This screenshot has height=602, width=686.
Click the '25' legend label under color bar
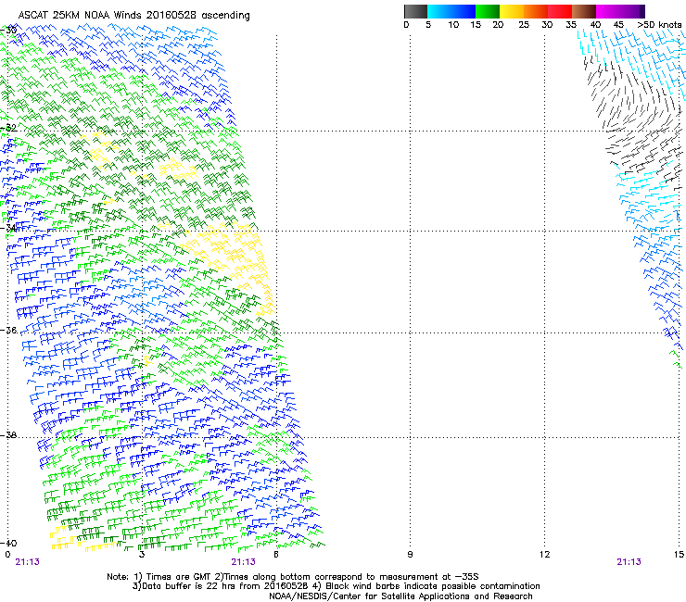point(524,25)
